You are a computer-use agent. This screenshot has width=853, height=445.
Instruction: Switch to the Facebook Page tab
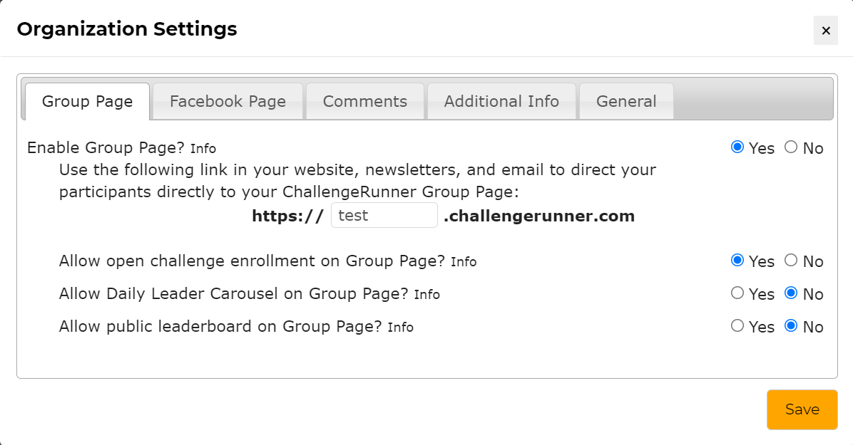click(x=227, y=101)
